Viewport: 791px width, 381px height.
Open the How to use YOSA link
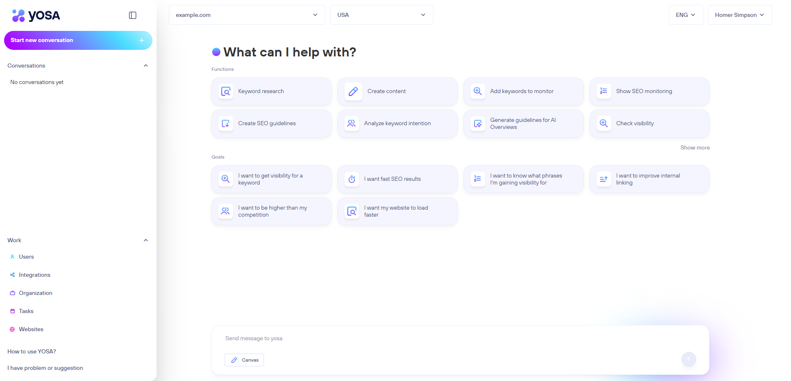point(32,352)
